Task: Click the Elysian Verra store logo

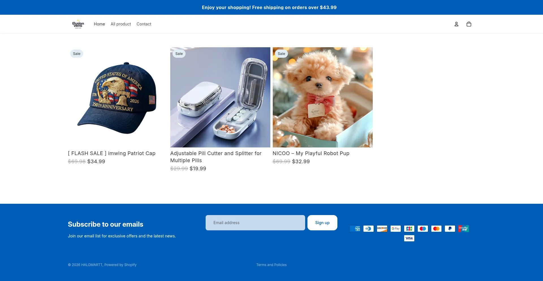Action: click(78, 24)
